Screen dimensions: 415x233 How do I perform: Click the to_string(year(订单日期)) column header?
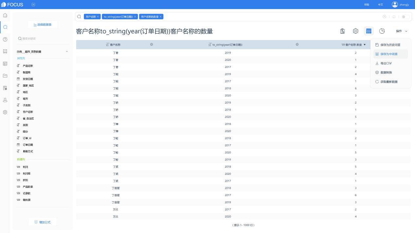[227, 45]
